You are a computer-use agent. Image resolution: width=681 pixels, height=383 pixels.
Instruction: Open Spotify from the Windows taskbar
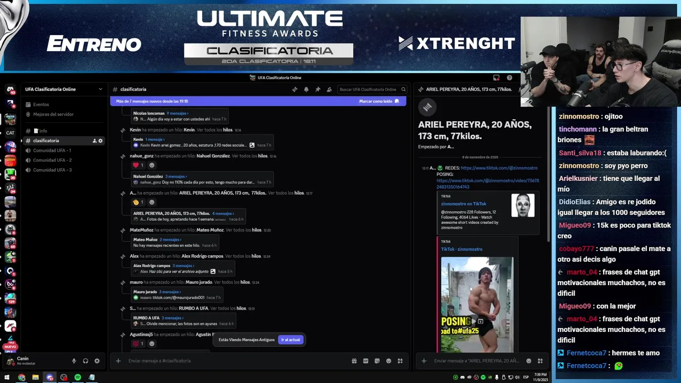[78, 377]
